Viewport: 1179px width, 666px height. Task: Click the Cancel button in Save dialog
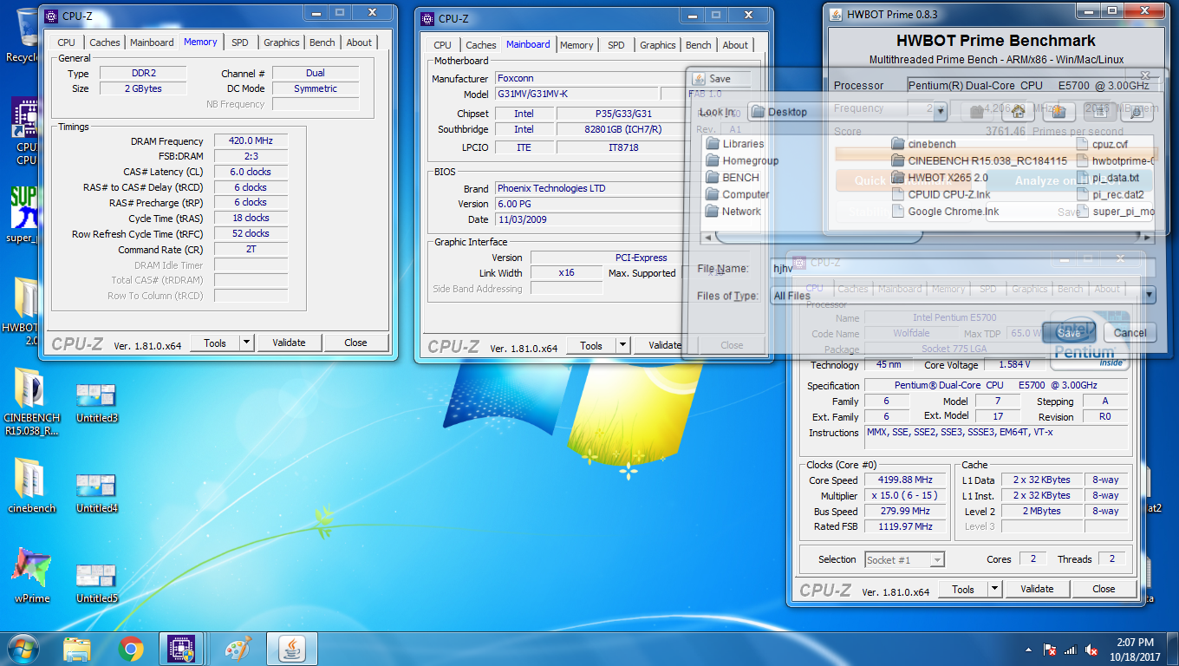click(x=1130, y=333)
